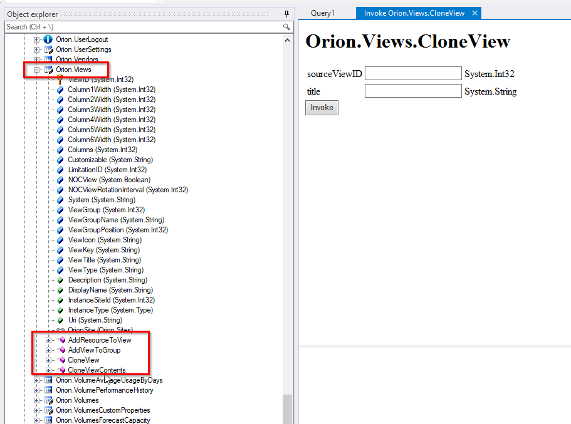Select NOCViewRotationInterval (System.Int32) row

tap(128, 190)
